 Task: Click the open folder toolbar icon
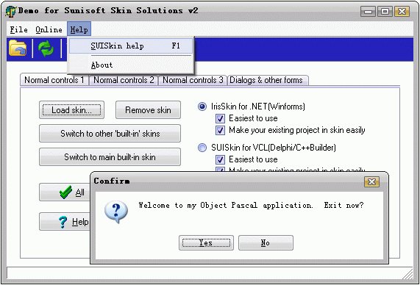18,48
